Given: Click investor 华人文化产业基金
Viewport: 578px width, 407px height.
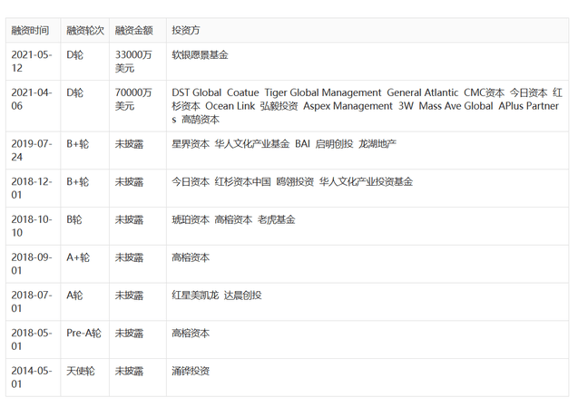Looking at the screenshot, I should [x=252, y=144].
